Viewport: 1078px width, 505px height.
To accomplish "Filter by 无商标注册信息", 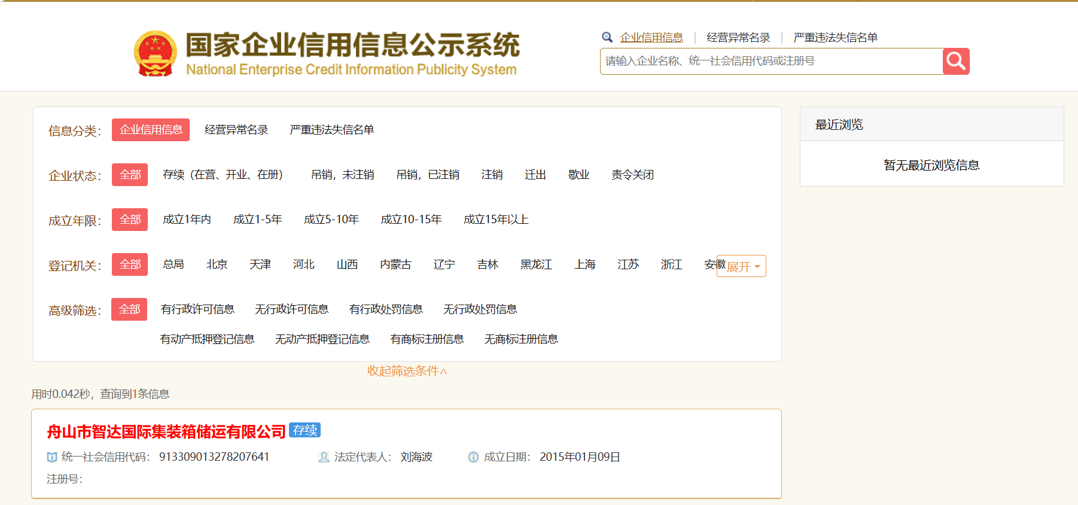I will pos(521,339).
